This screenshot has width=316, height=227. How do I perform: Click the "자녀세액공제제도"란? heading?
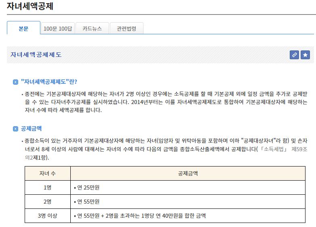49,82
